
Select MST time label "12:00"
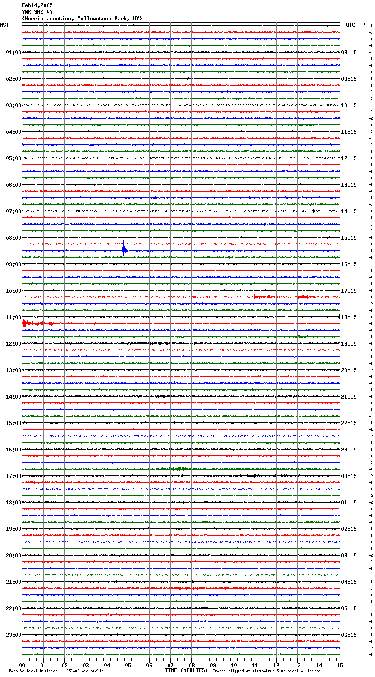click(14, 344)
